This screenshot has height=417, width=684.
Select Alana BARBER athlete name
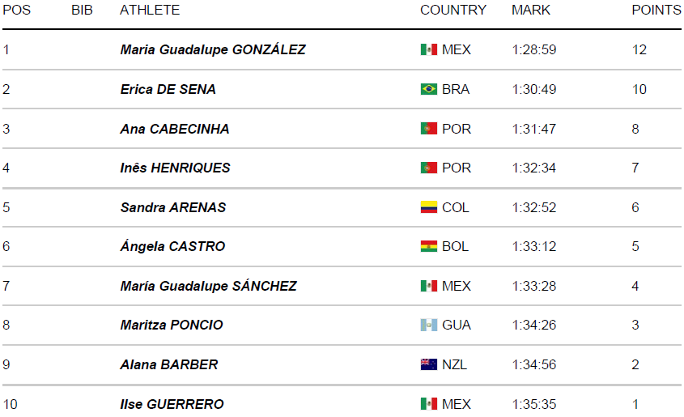click(x=169, y=364)
